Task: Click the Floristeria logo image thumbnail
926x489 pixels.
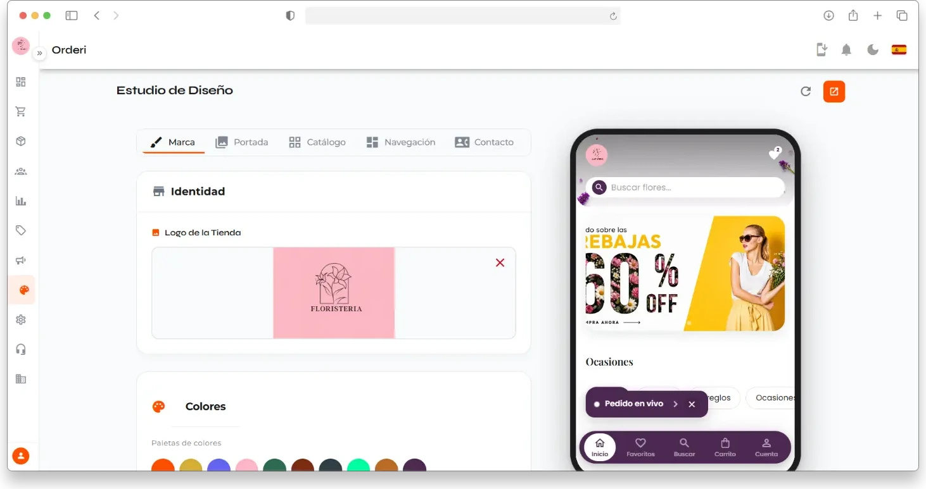Action: click(x=334, y=293)
